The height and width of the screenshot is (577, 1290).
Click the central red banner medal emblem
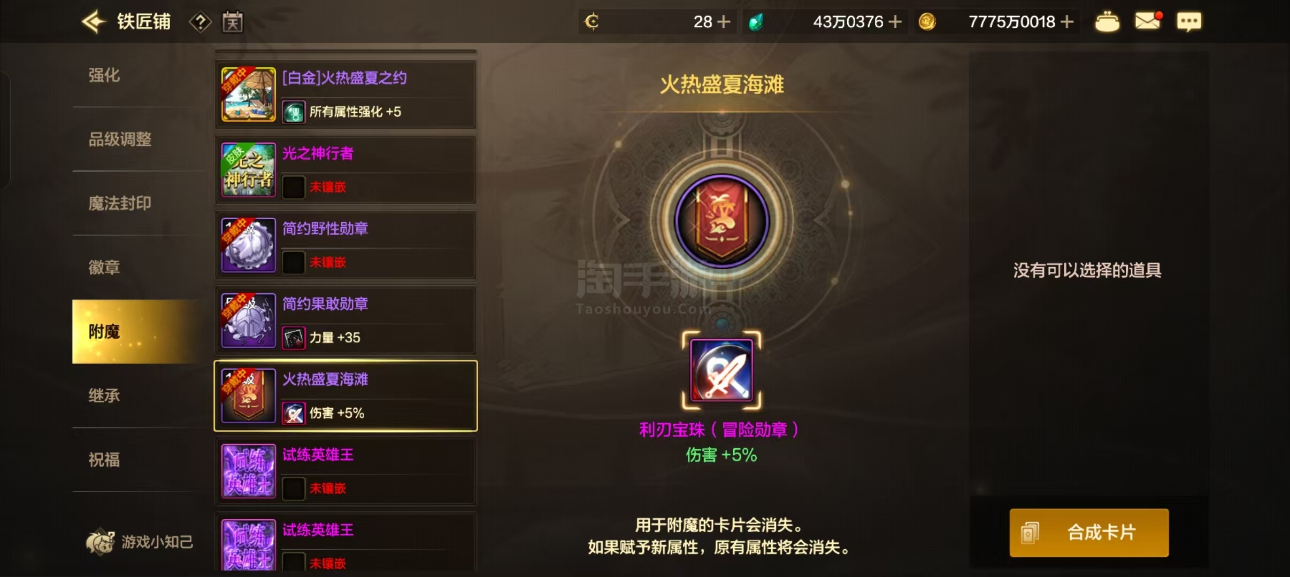coord(722,221)
